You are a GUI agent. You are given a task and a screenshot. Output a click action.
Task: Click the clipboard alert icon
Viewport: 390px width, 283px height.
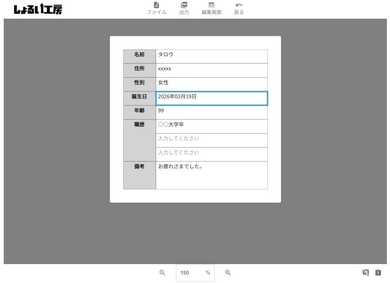[x=378, y=273]
